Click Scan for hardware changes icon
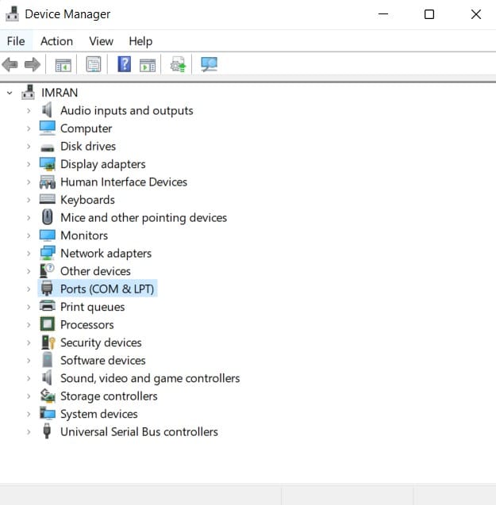 [209, 64]
